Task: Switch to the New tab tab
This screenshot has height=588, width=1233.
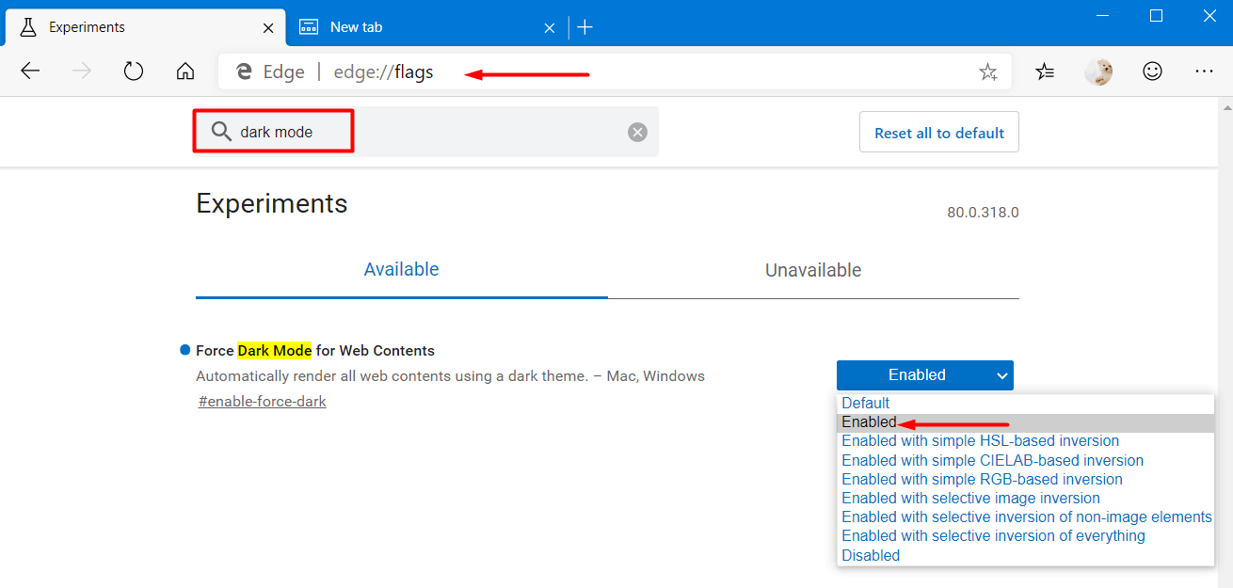Action: point(426,27)
